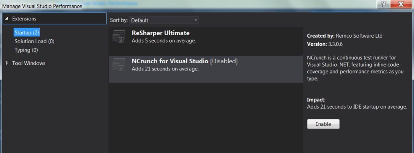
Task: Select Solution Load (0) category
Action: (x=34, y=41)
